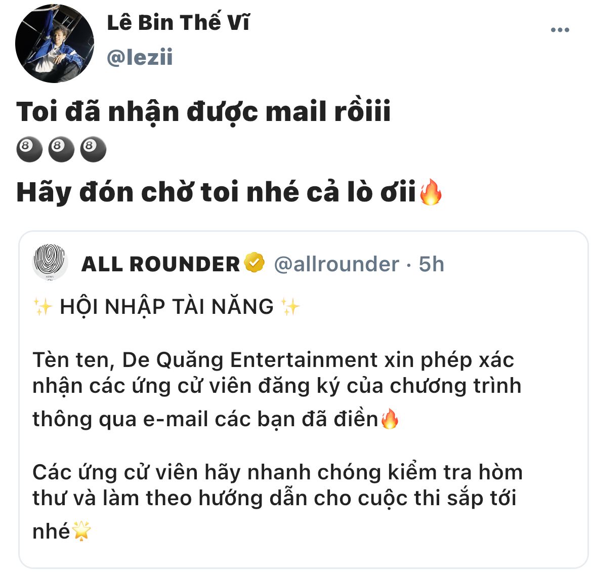
Task: Click the sparkles emoji after HỘI NHẬP TÀI NĂNG
Action: 290,306
